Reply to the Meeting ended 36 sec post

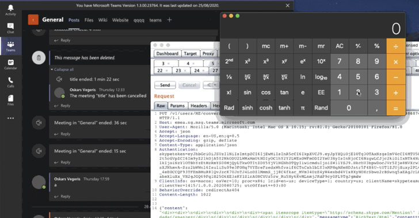click(63, 134)
